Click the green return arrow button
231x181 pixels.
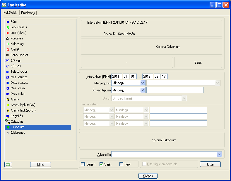click(8, 164)
